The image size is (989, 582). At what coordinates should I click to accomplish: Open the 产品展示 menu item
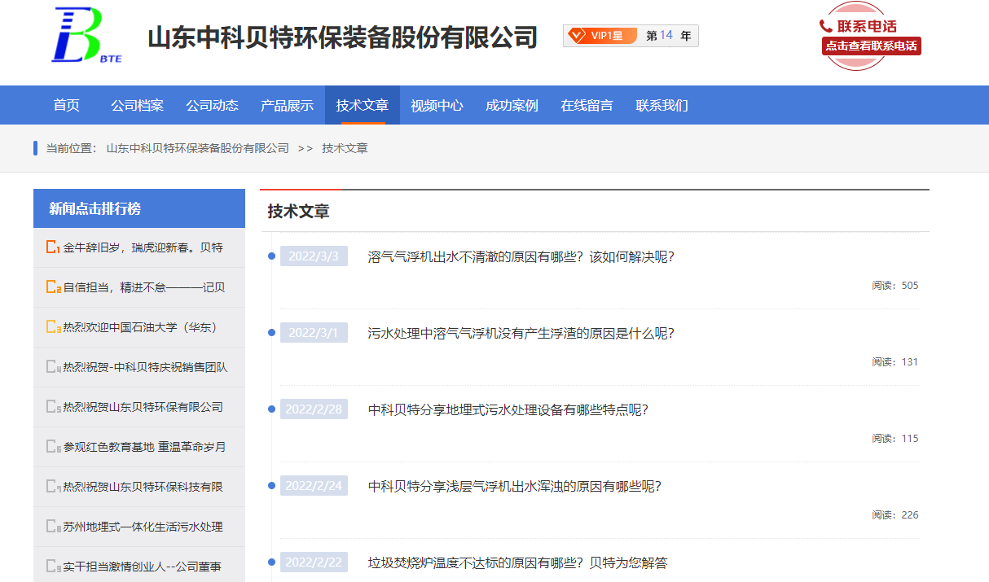(287, 105)
